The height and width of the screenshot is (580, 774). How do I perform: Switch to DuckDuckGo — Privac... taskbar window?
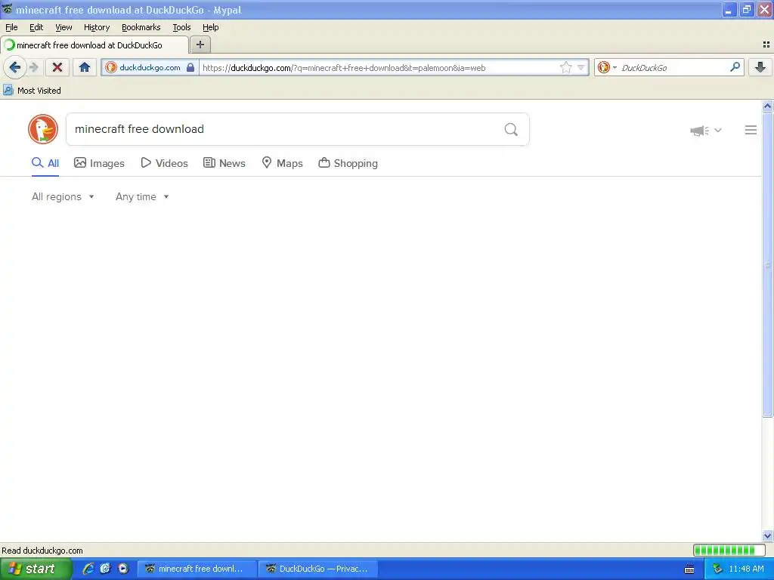318,569
